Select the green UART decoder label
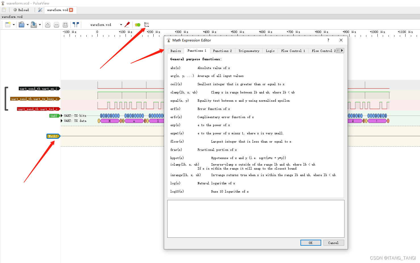Image resolution: width=420 pixels, height=263 pixels. 54,116
